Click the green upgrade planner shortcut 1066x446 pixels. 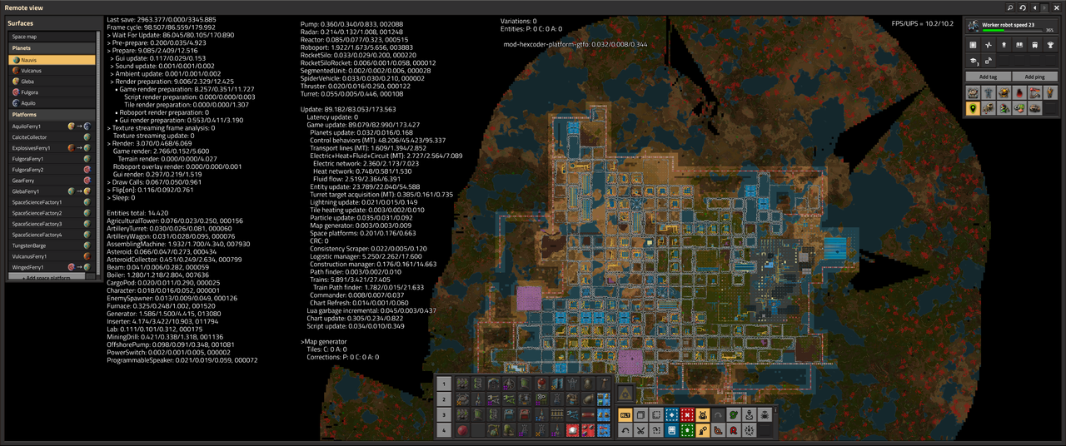687,430
